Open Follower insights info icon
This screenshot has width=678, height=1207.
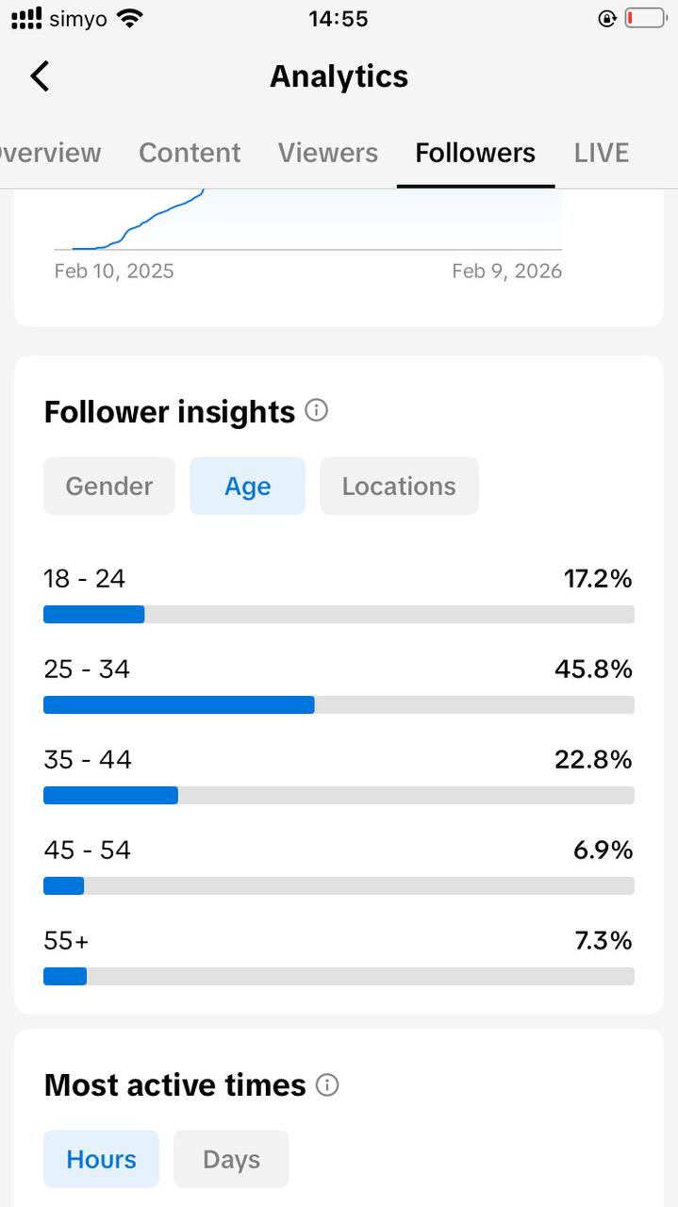(317, 411)
